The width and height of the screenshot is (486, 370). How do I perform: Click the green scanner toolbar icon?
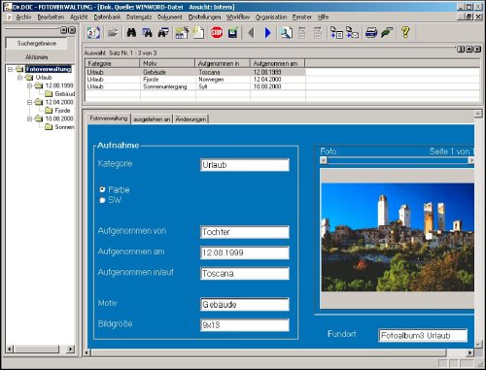pyautogui.click(x=387, y=33)
